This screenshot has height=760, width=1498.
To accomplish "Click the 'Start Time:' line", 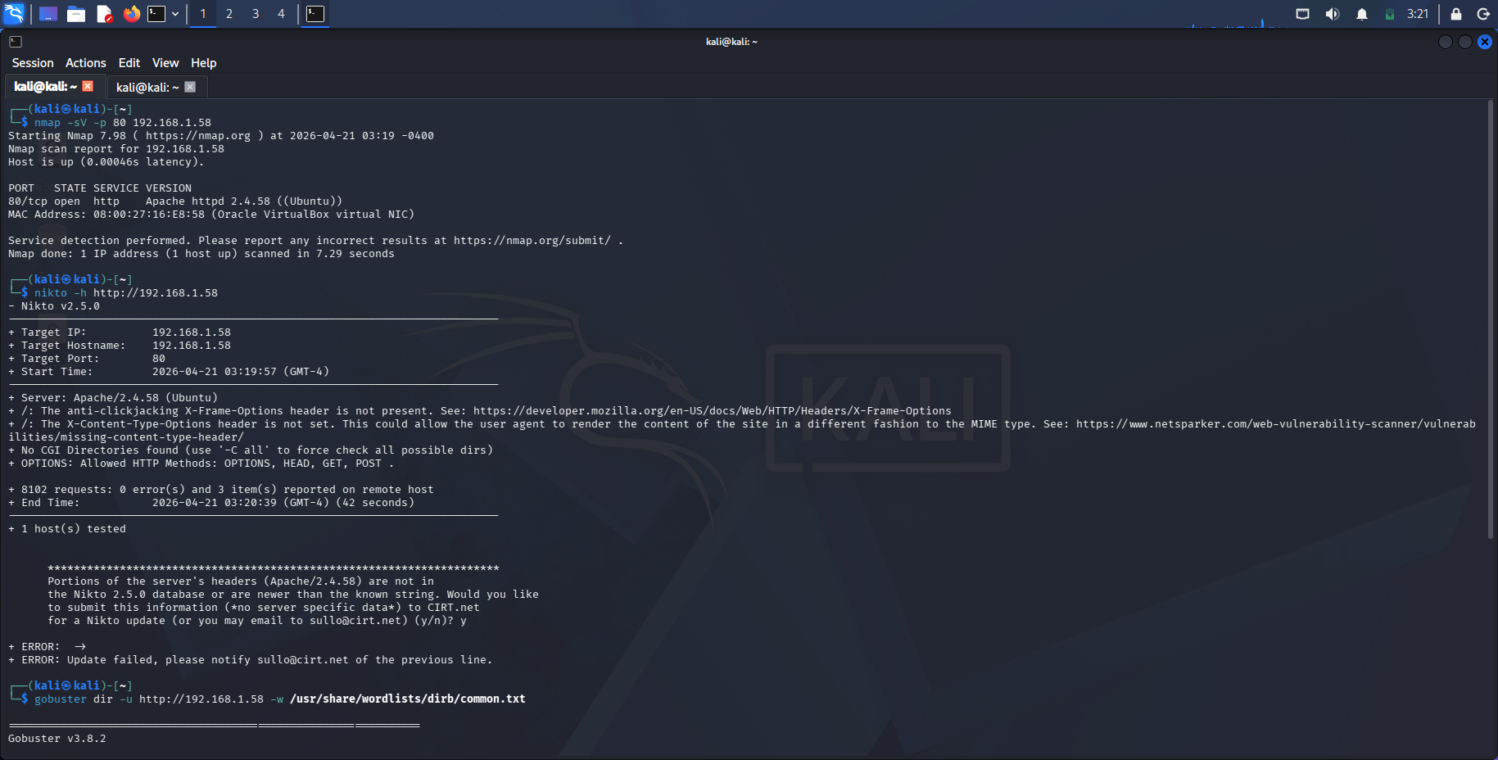I will click(x=169, y=372).
